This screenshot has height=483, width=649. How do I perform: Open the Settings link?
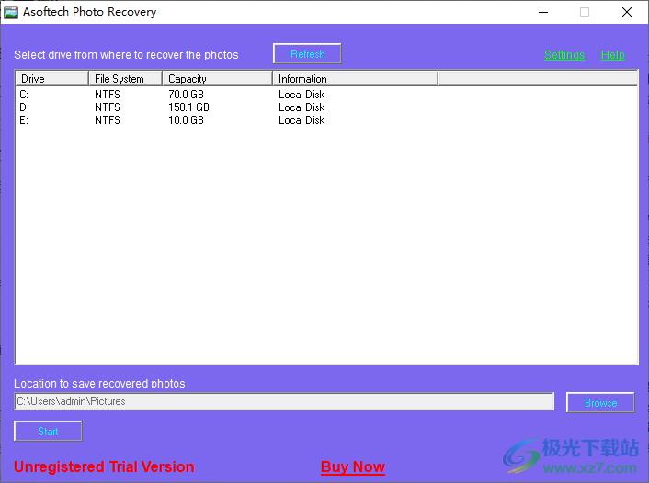(564, 54)
